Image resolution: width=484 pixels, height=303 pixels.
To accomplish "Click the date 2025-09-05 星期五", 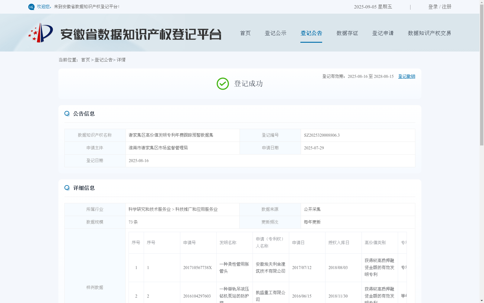I will pyautogui.click(x=373, y=7).
